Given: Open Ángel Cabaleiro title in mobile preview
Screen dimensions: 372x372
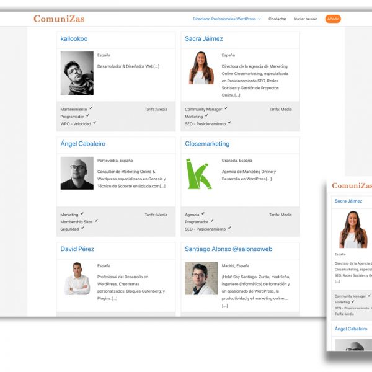Looking at the screenshot, I should 351,329.
